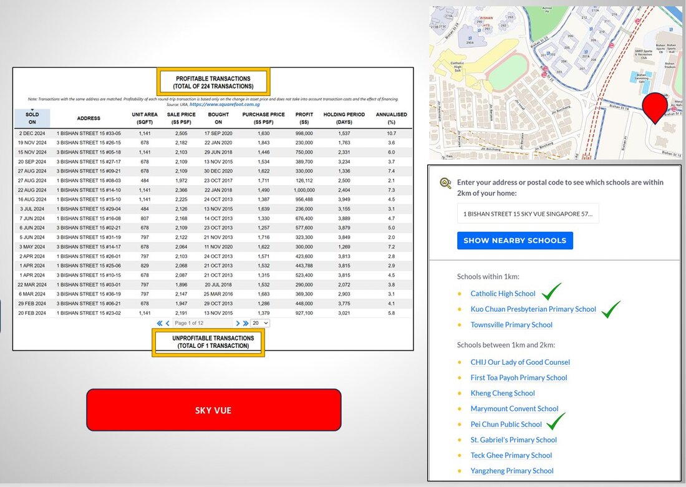686x487 pixels.
Task: Click the red SKY VUE button
Action: pos(213,410)
